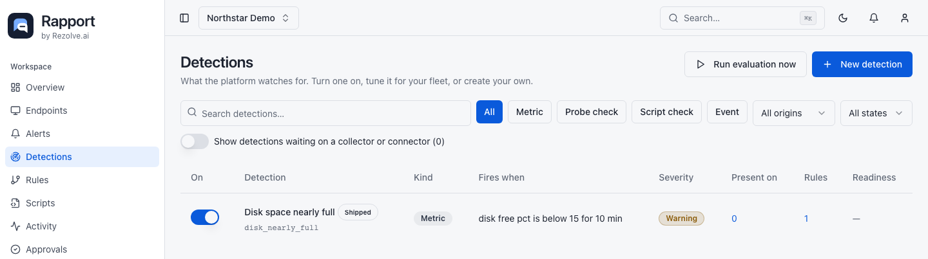
Task: Click the Readiness column header
Action: (874, 177)
